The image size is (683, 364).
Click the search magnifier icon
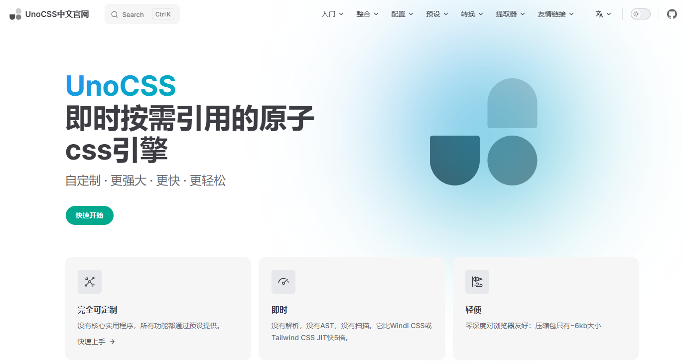pos(115,14)
